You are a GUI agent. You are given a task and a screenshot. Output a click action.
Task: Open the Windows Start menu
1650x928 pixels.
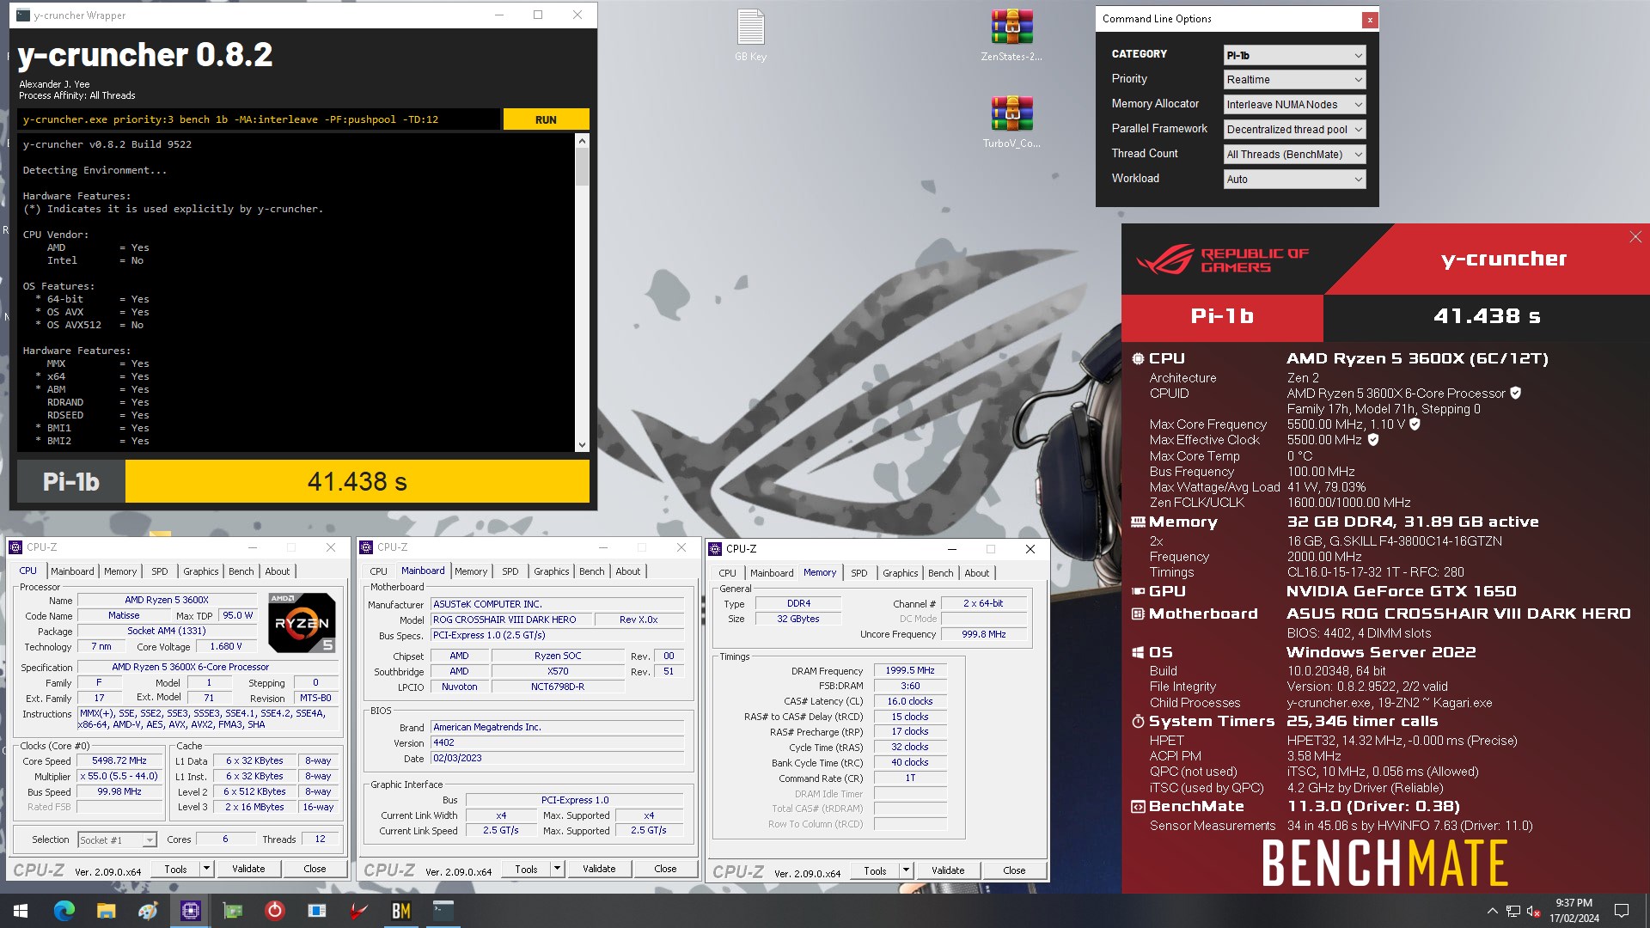coord(21,911)
